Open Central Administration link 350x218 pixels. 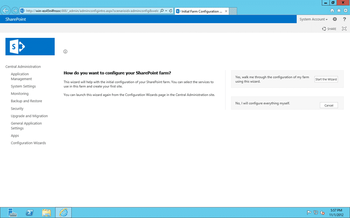23,67
